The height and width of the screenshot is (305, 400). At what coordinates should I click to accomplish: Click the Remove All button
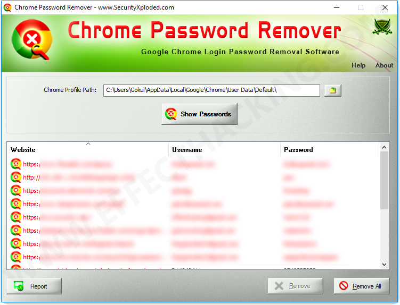point(362,286)
